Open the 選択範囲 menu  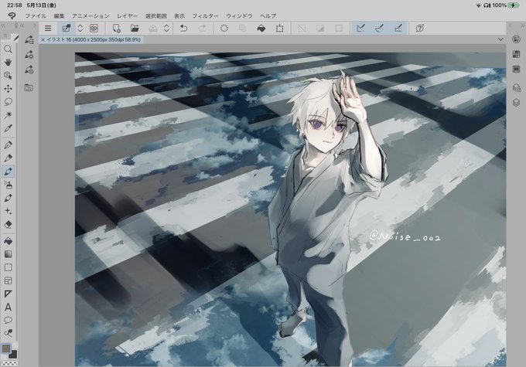coord(156,16)
